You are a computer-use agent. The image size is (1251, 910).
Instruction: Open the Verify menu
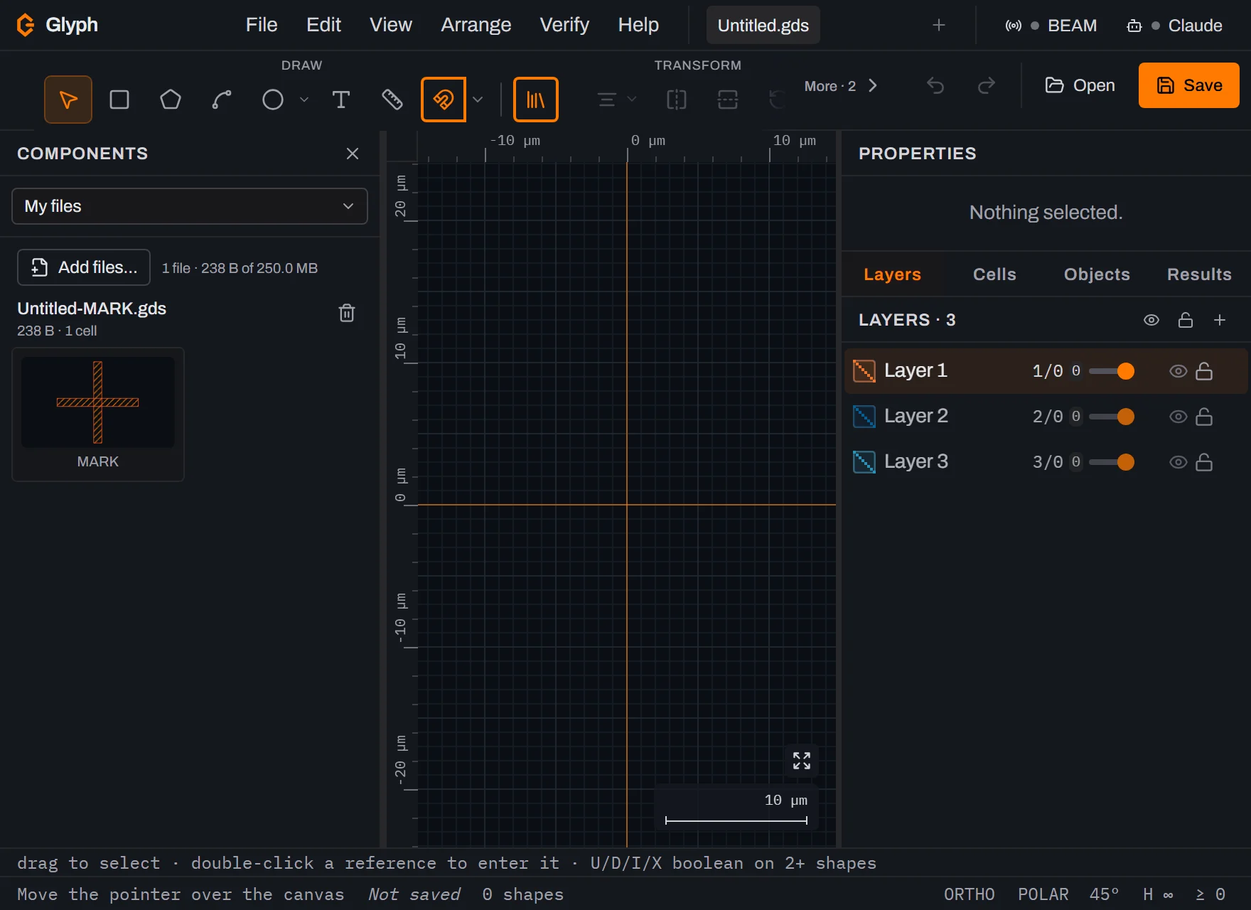coord(564,25)
